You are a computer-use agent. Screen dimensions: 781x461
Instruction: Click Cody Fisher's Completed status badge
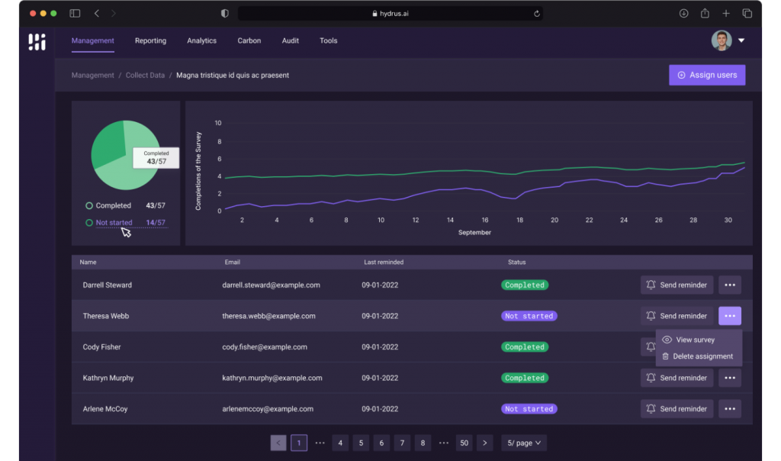point(525,347)
